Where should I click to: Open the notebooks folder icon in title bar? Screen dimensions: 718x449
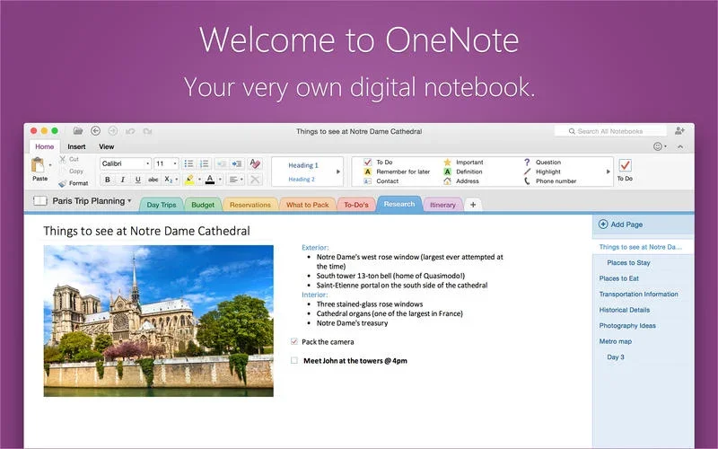click(x=78, y=131)
